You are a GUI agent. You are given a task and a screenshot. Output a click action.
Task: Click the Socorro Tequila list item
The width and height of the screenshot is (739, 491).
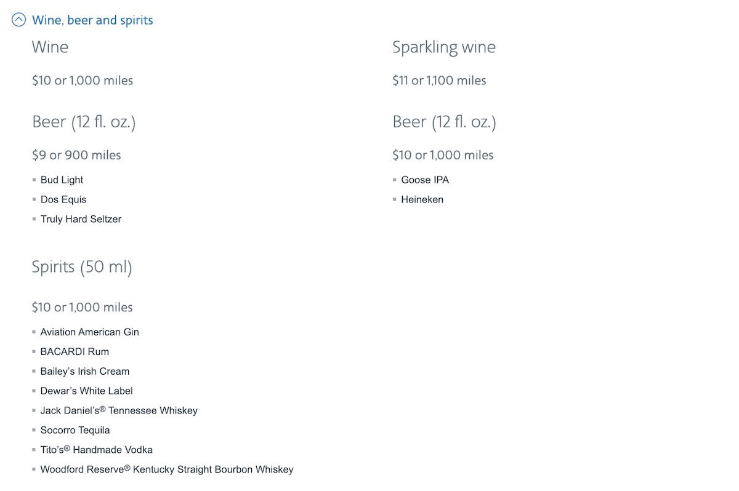tap(75, 431)
